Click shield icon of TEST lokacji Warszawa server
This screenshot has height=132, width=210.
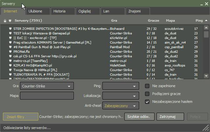coord(10,33)
